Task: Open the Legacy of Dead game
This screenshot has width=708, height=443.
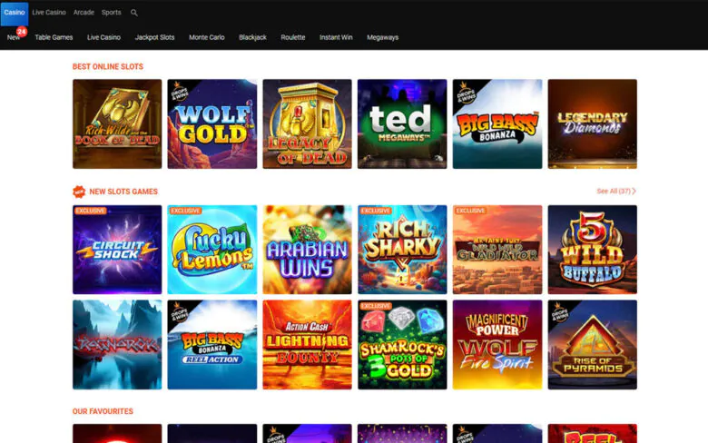Action: [307, 124]
